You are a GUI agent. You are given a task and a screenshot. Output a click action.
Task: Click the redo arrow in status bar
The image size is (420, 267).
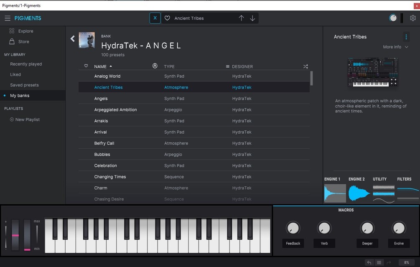point(389,262)
